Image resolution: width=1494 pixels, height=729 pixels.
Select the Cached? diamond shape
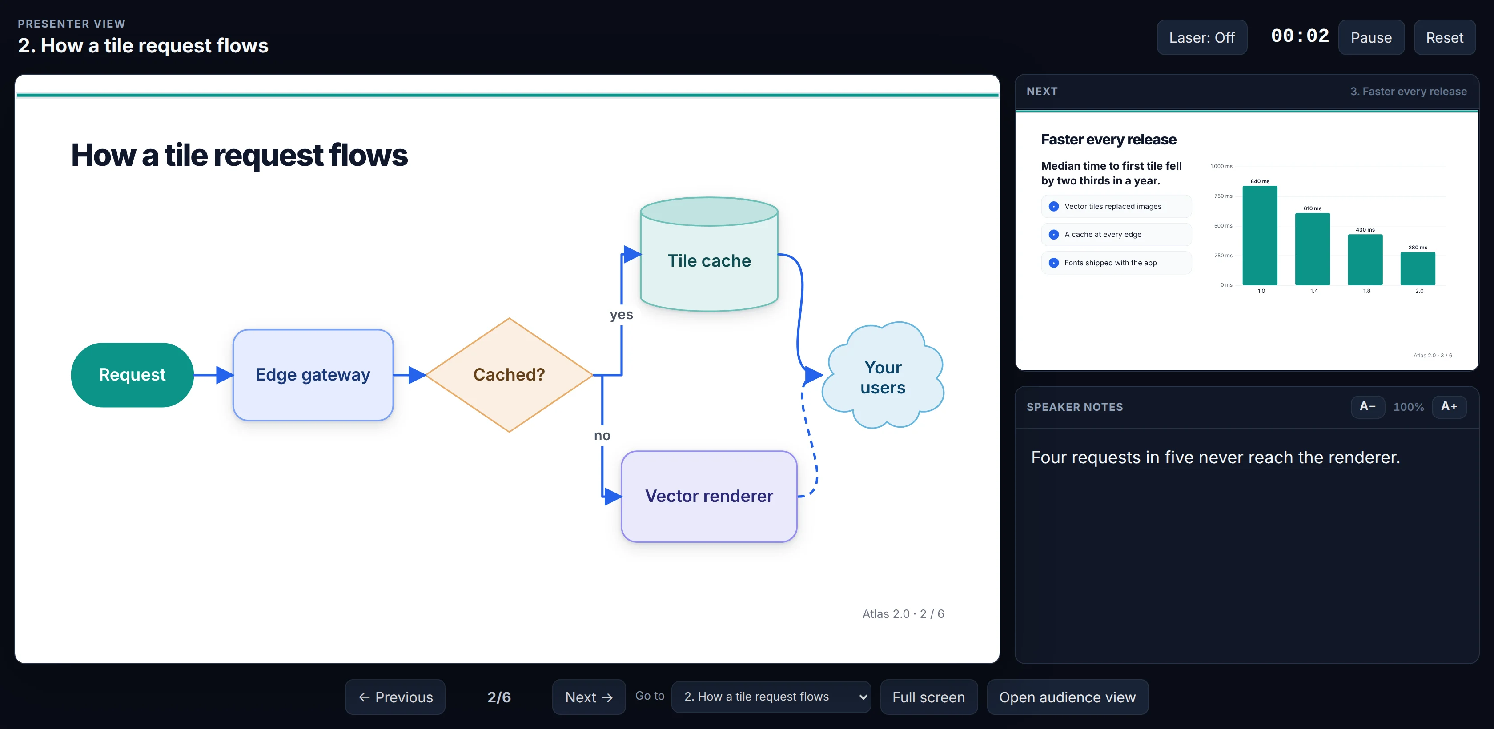click(x=509, y=375)
